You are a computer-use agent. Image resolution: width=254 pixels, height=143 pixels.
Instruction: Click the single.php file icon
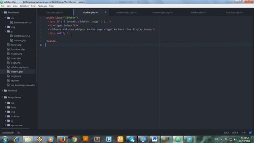8,76
